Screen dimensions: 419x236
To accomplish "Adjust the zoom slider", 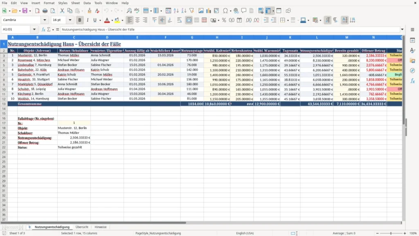I will 391,233.
